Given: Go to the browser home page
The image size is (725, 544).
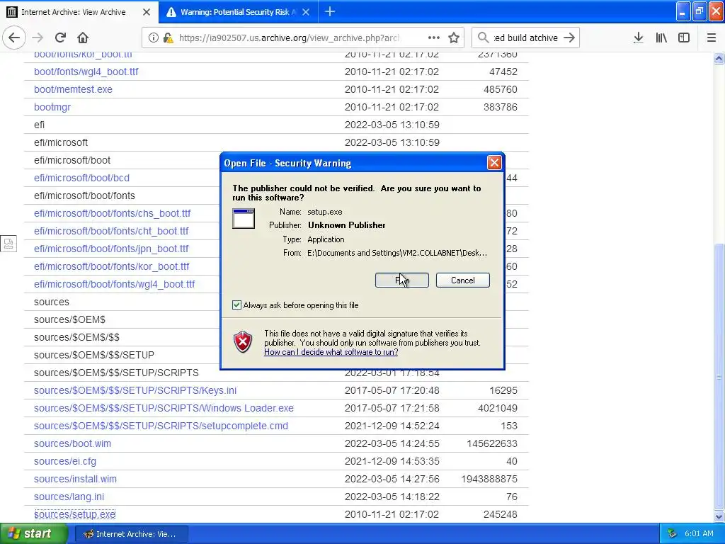Looking at the screenshot, I should (x=83, y=38).
